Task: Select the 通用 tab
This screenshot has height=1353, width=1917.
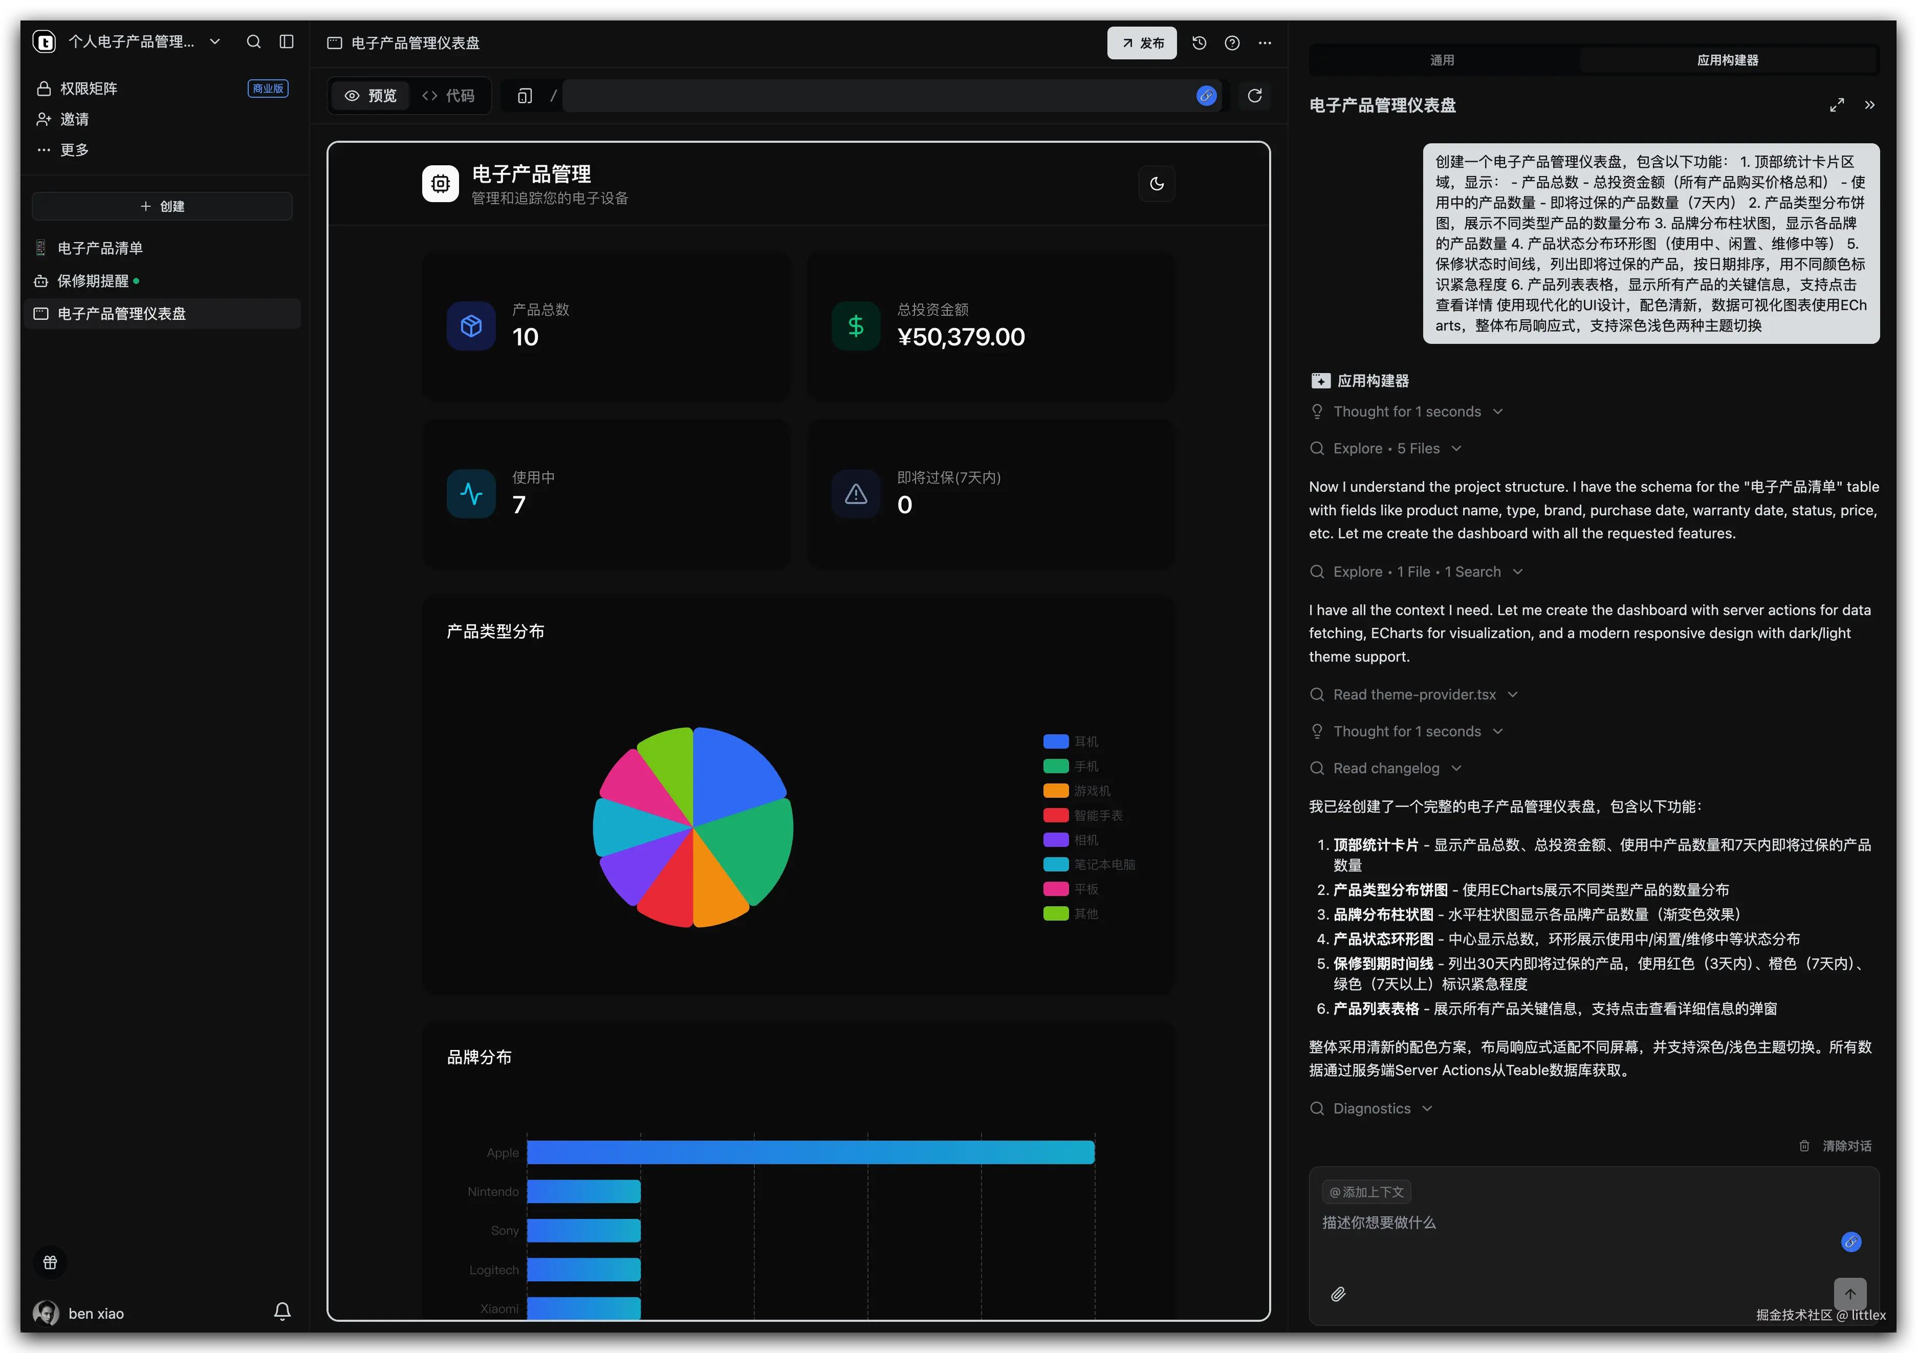Action: tap(1442, 60)
